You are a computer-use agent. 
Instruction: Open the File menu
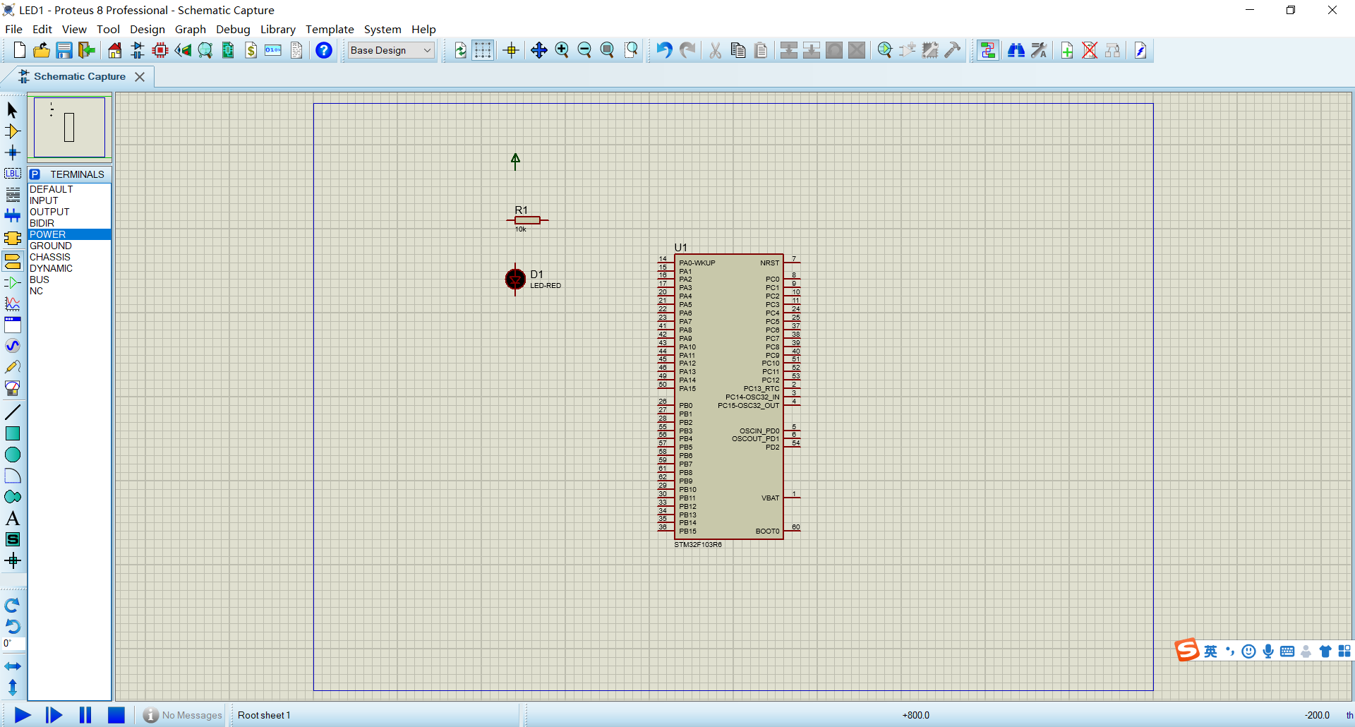click(x=13, y=29)
